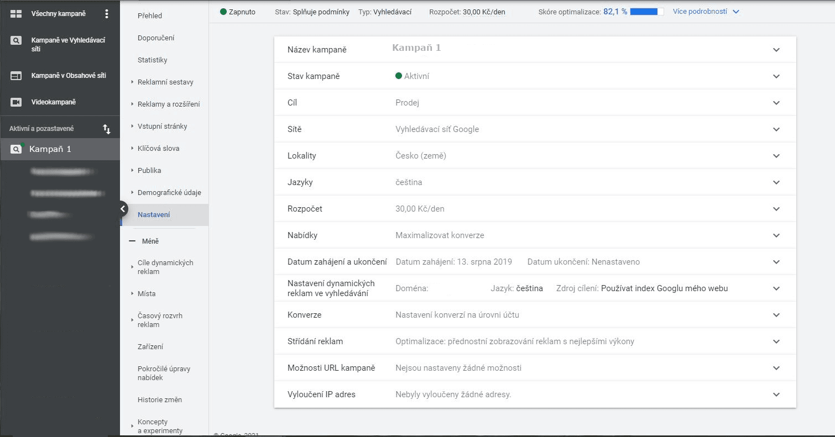The image size is (835, 437).
Task: Click the Videokampaně camera icon
Action: 16,102
